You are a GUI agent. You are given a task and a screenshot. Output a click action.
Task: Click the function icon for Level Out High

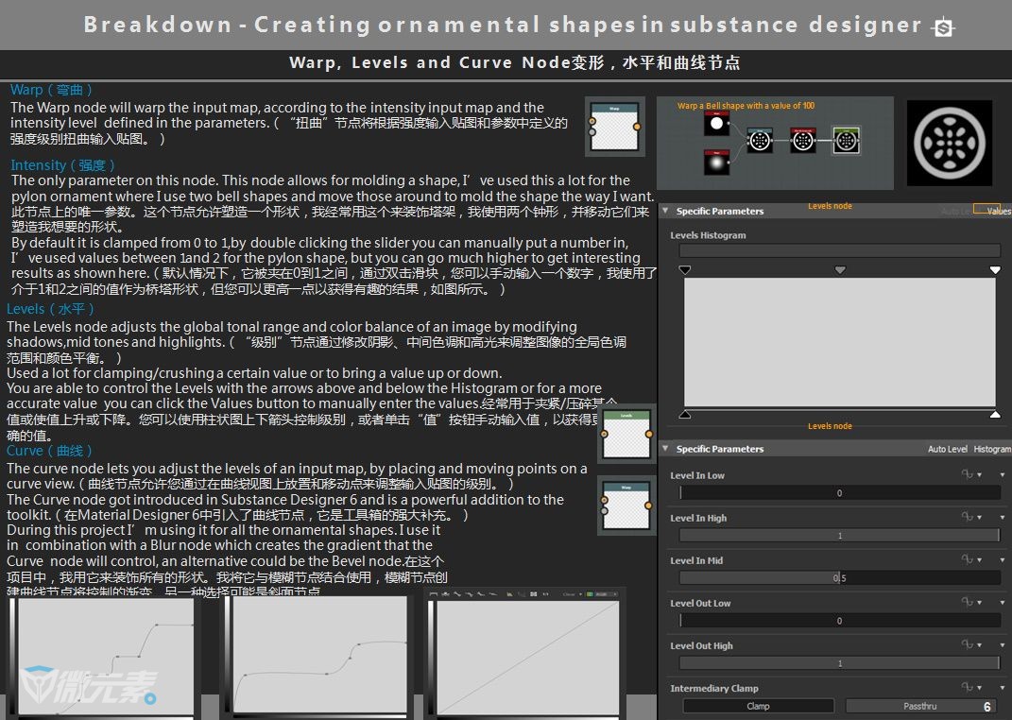967,644
